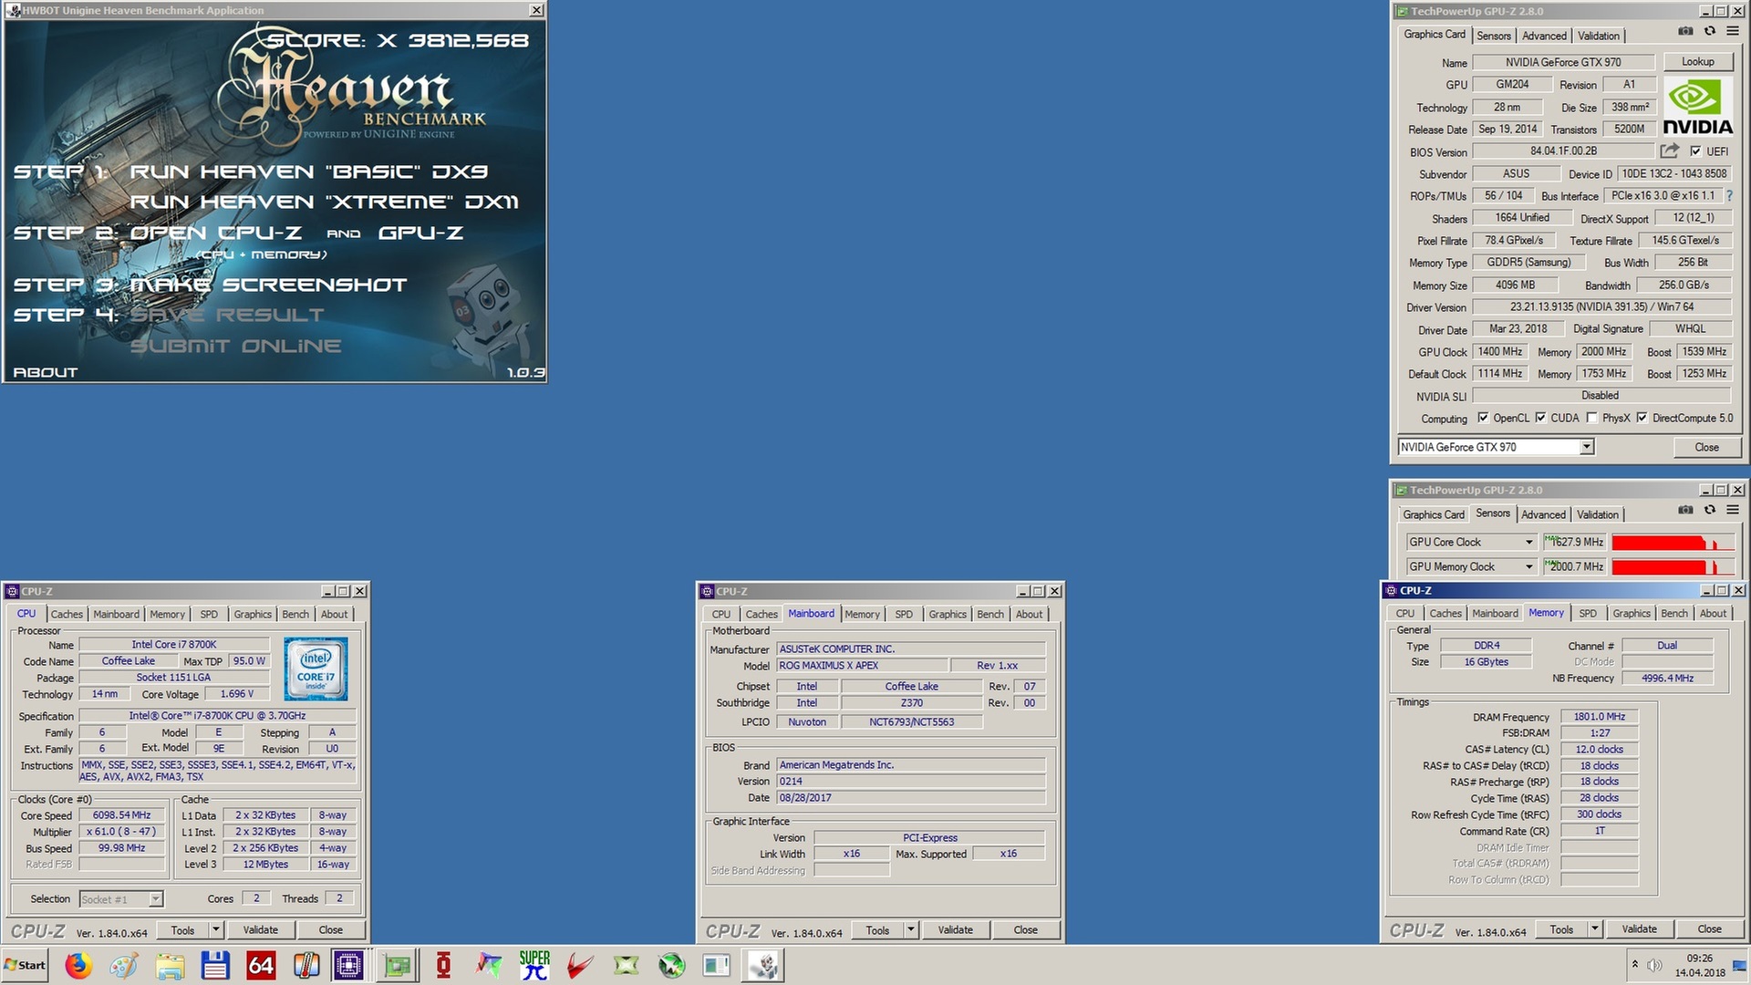1751x985 pixels.
Task: Open the red 64 (AIDA64) taskbar icon
Action: (x=261, y=965)
